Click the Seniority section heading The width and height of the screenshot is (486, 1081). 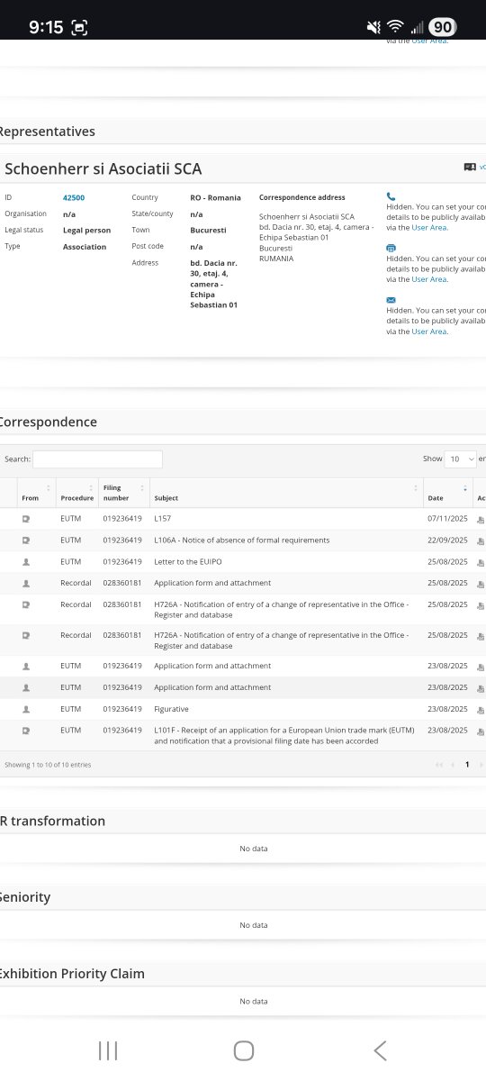(x=25, y=897)
